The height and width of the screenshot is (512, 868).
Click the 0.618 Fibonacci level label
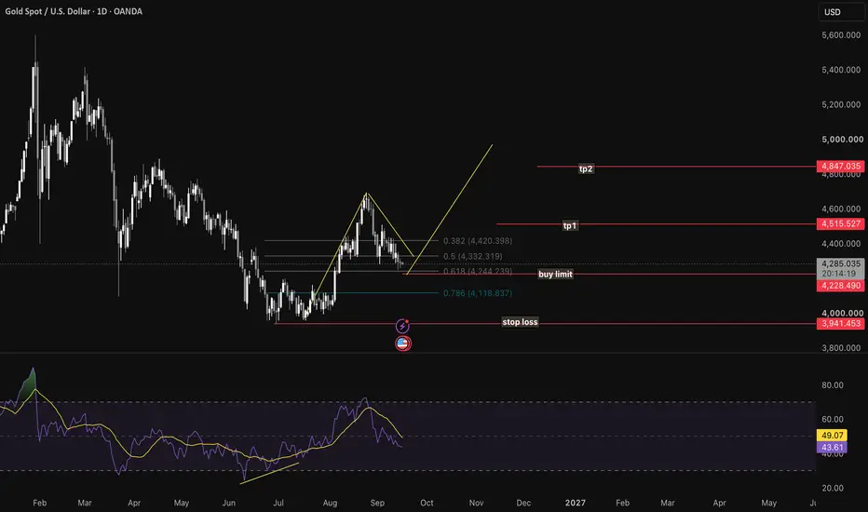point(477,271)
